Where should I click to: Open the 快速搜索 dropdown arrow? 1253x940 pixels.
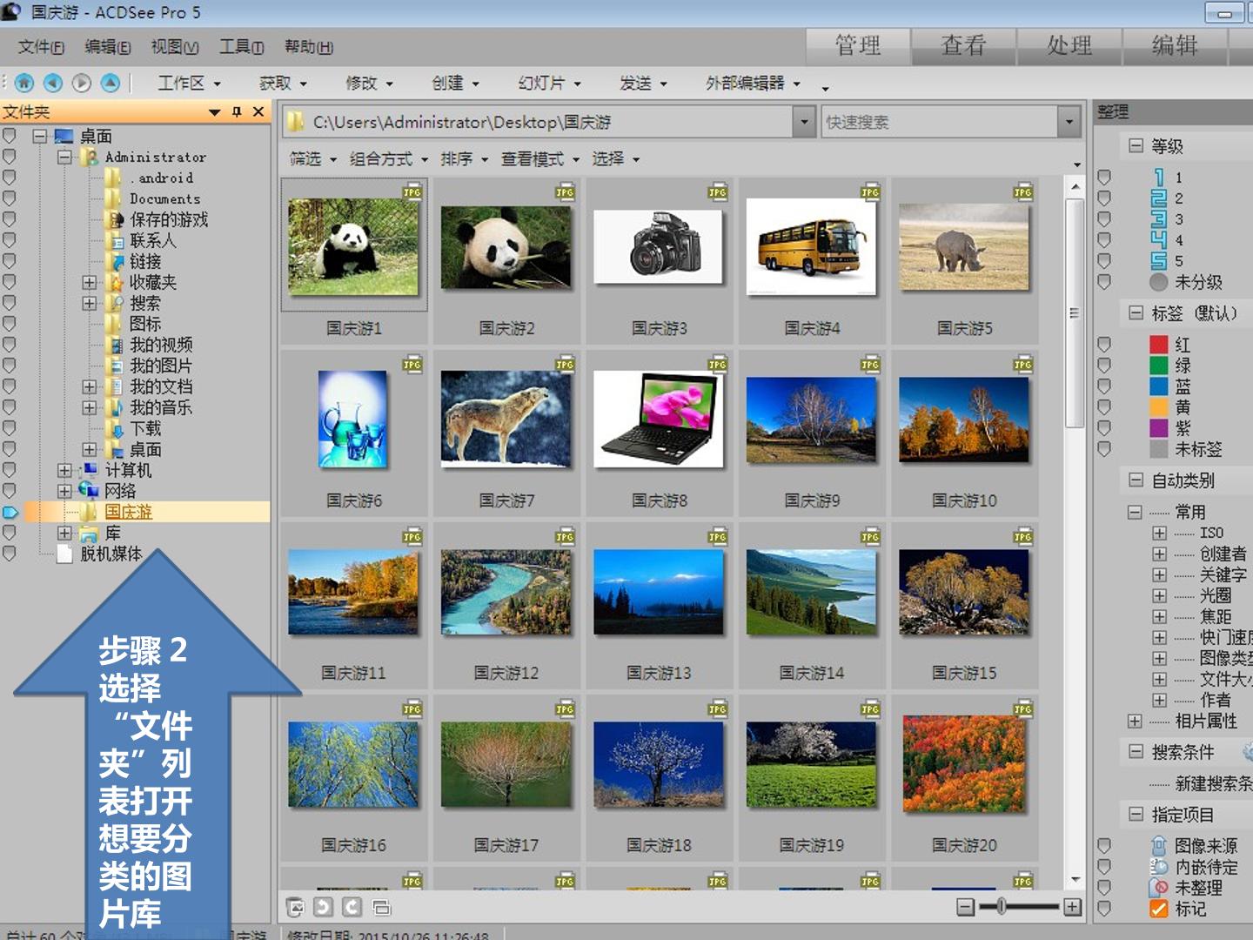click(x=1069, y=122)
